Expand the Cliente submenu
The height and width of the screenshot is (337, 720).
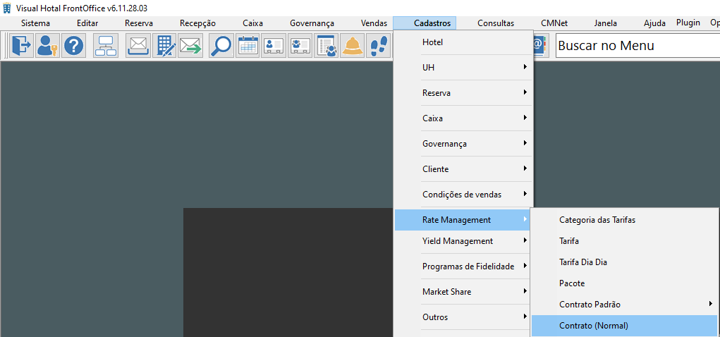click(463, 169)
